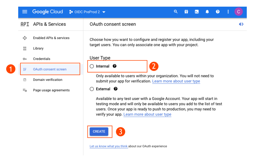Click Let us know what you think

(109, 146)
